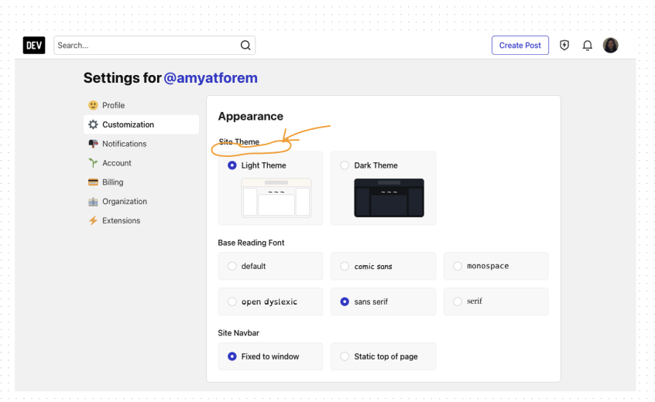Open the Account settings section
655x402 pixels.
141,162
